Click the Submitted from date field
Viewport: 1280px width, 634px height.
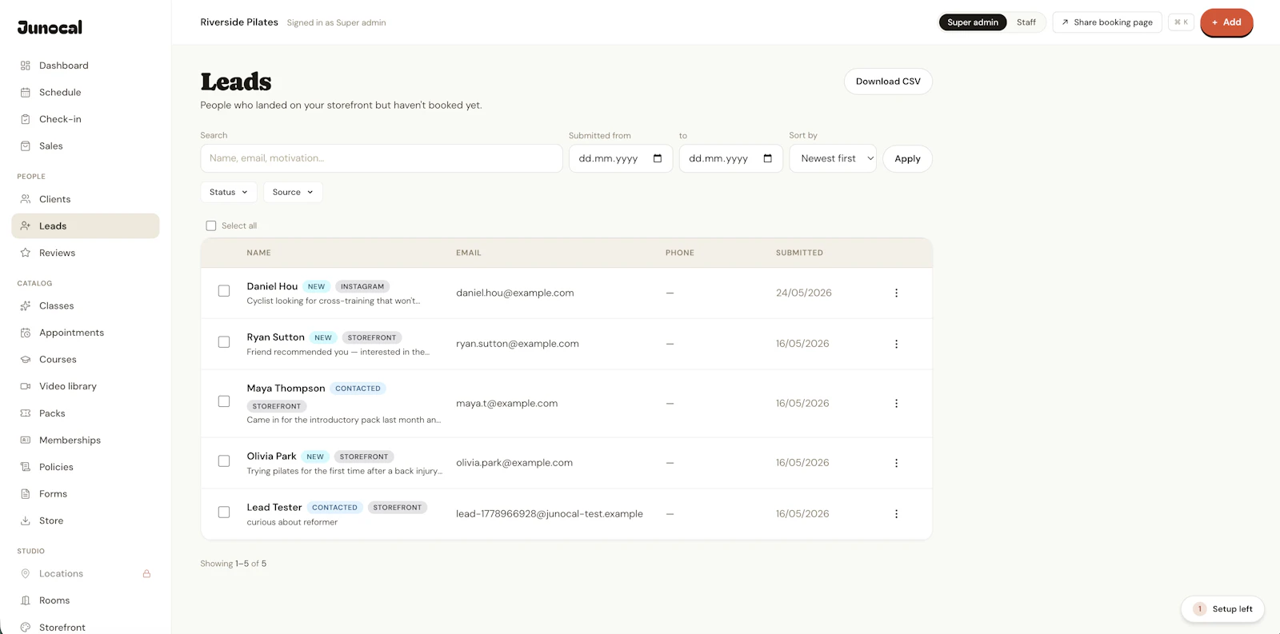(x=621, y=158)
